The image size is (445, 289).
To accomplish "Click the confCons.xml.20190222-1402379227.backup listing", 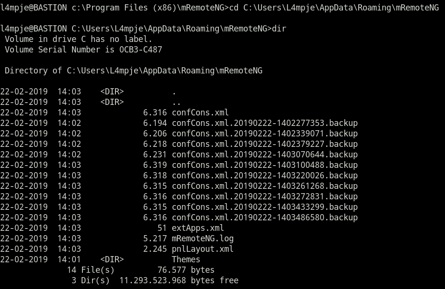I will (x=264, y=144).
